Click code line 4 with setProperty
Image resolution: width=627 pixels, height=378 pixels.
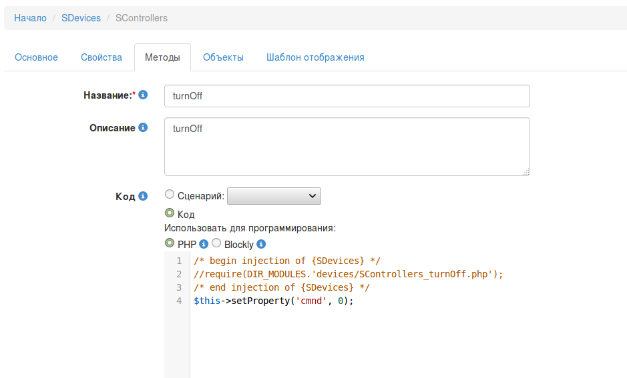[x=273, y=301]
